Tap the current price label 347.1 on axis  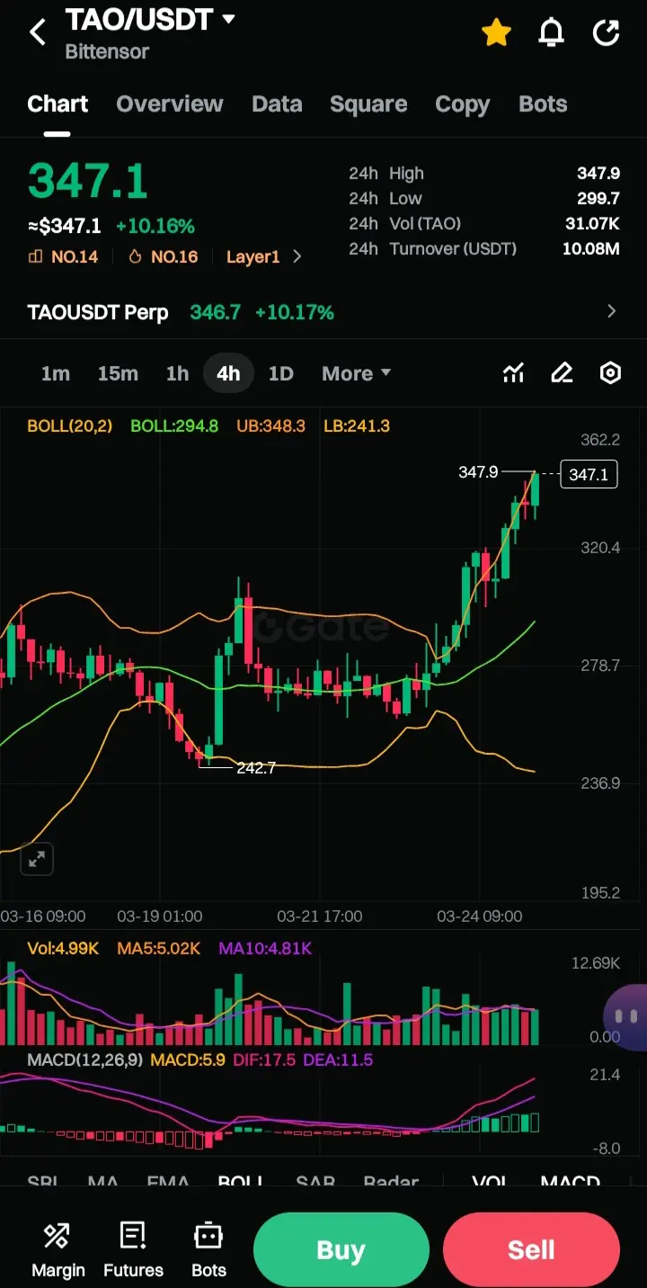pyautogui.click(x=589, y=475)
